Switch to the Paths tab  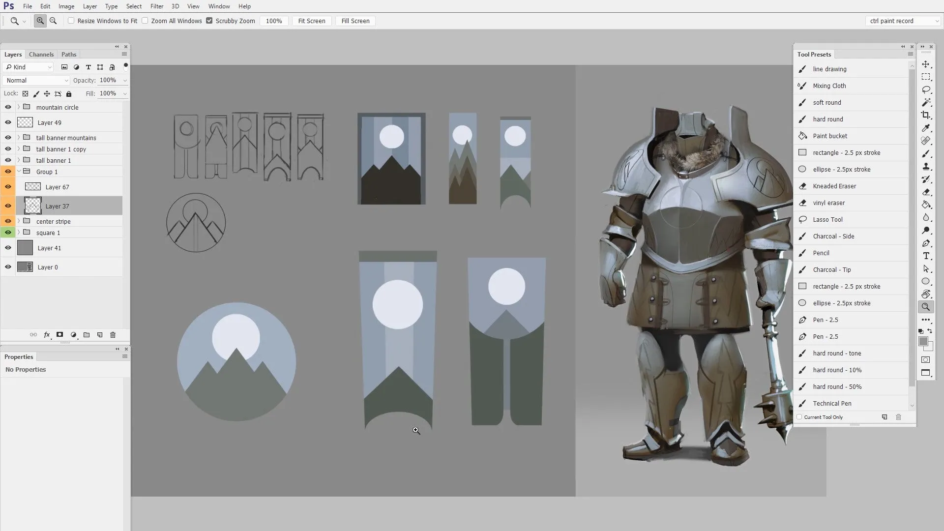click(x=69, y=55)
